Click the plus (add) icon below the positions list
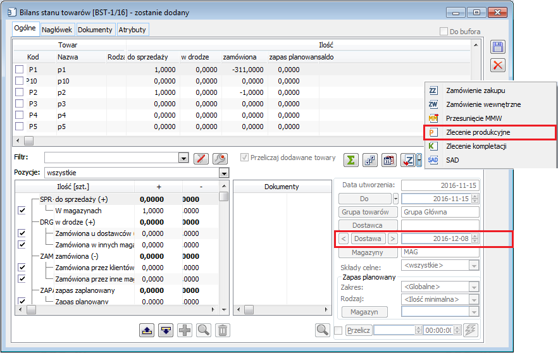 click(185, 330)
